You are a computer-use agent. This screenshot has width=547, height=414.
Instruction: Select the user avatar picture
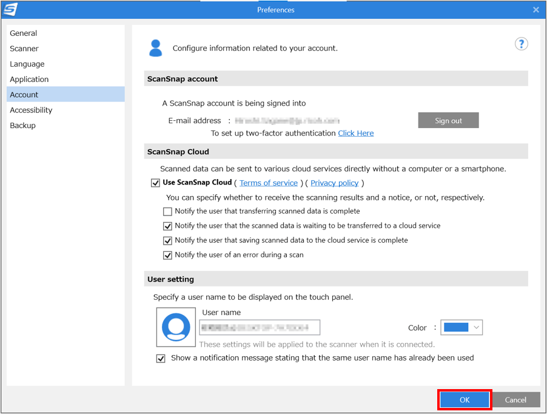click(176, 327)
